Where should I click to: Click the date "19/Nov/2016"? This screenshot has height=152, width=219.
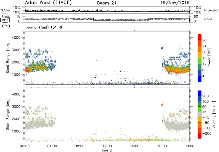tap(175, 3)
